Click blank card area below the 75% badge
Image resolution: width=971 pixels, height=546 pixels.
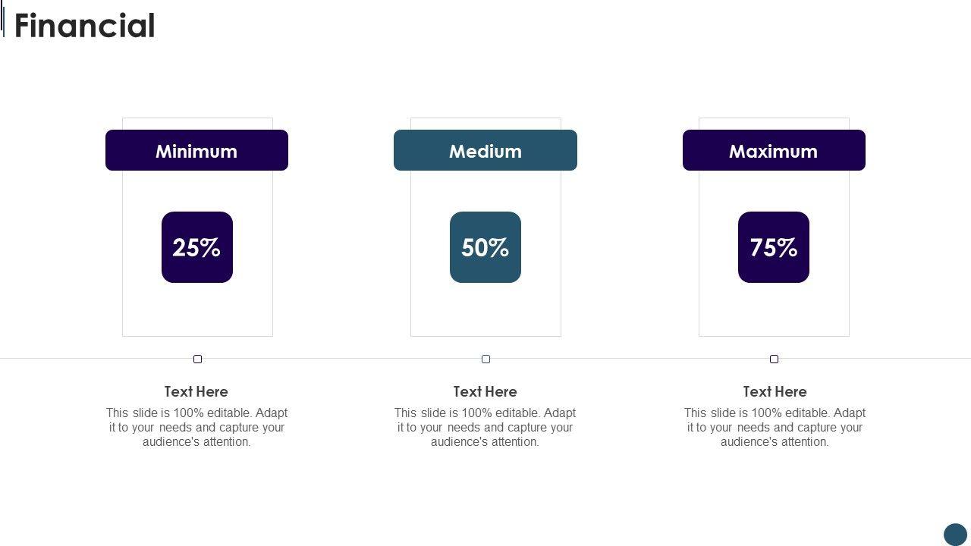774,309
